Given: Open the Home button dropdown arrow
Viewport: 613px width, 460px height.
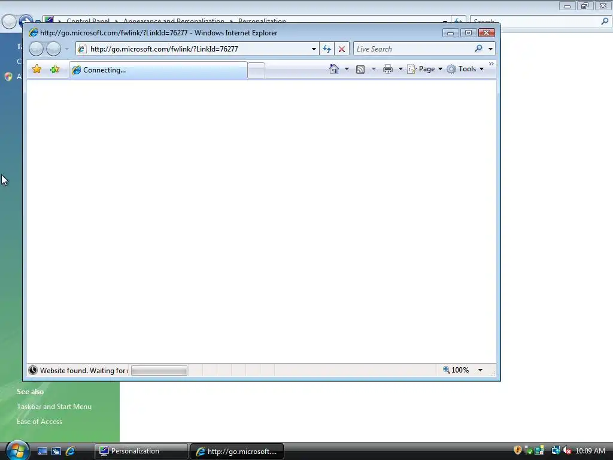Looking at the screenshot, I should [x=347, y=69].
